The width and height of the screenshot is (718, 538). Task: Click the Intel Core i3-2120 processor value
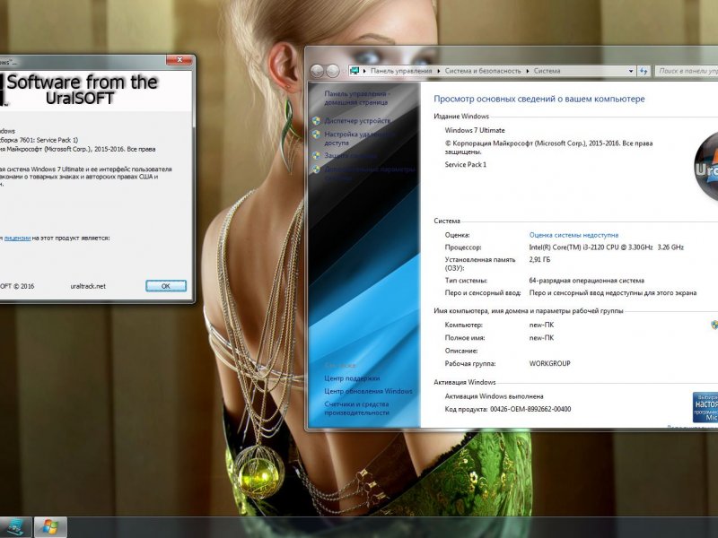[607, 247]
